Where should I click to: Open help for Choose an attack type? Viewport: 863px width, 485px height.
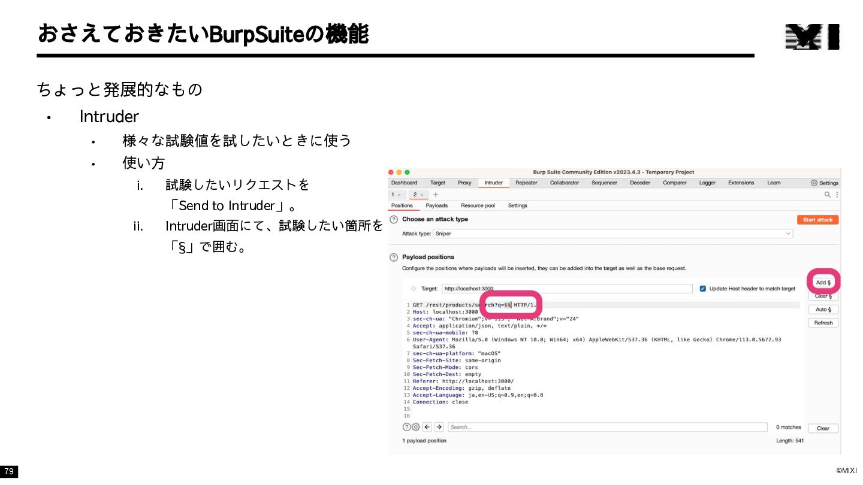394,220
